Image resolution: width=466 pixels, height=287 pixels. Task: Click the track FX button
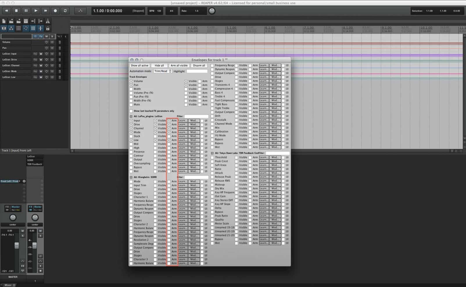[41, 37]
